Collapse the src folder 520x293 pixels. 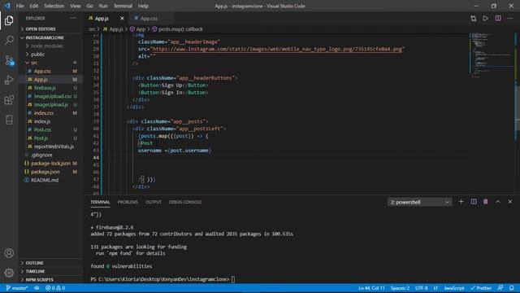(34, 63)
